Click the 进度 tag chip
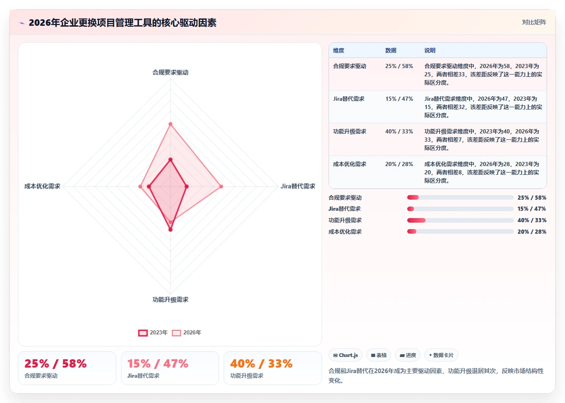Viewport: 565px width, 403px height. pos(408,355)
